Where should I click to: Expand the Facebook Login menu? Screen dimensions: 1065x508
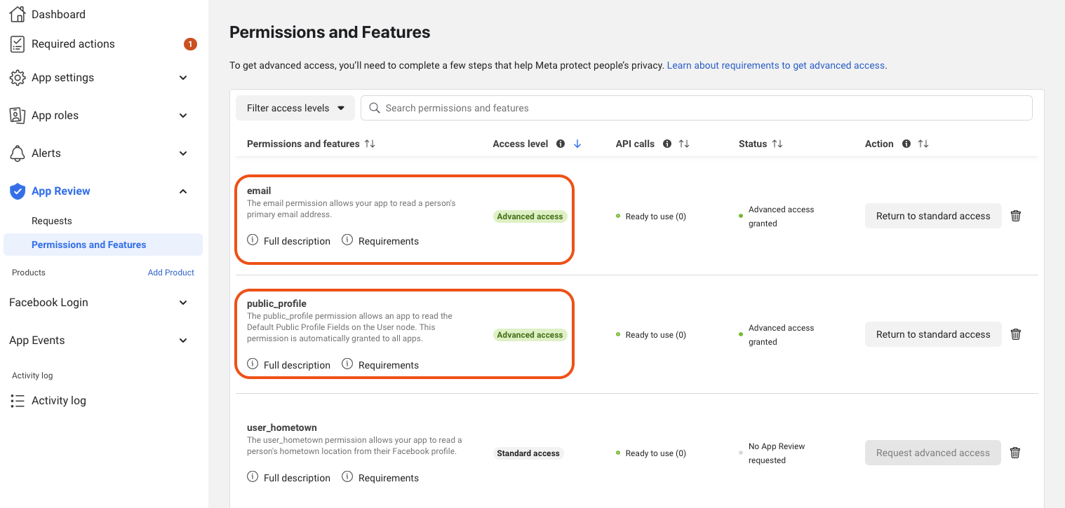tap(183, 303)
